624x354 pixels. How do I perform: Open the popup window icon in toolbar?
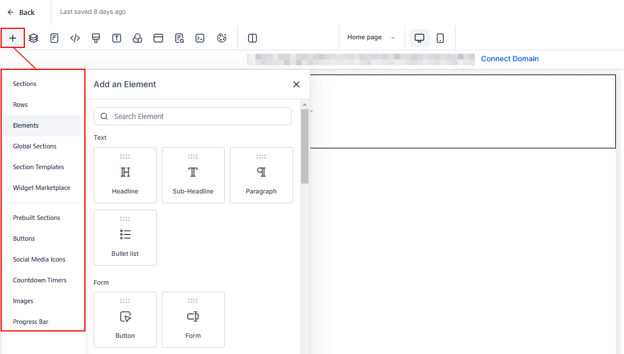click(158, 38)
